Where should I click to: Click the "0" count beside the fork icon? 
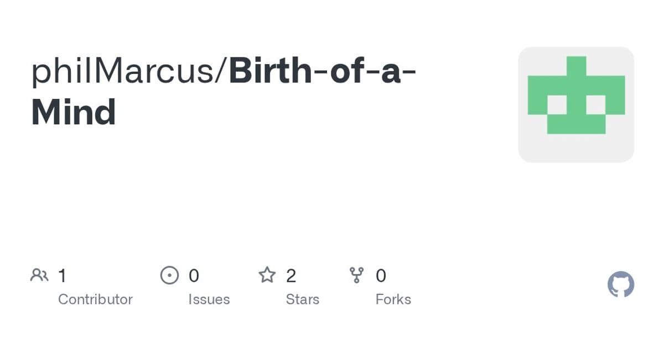coord(381,275)
